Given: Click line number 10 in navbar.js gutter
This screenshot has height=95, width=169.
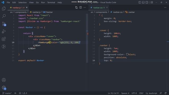Looking at the screenshot, I should click(x=13, y=42).
